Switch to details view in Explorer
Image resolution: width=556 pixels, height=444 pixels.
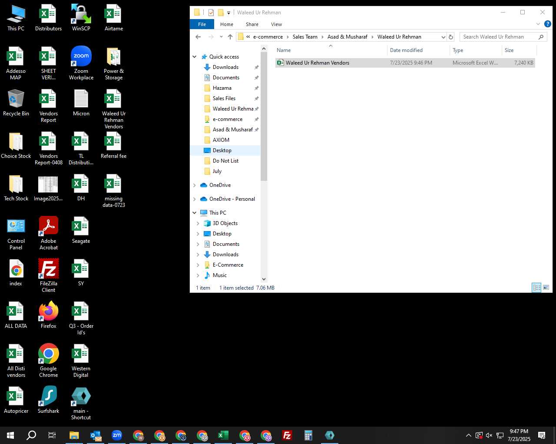coord(536,287)
